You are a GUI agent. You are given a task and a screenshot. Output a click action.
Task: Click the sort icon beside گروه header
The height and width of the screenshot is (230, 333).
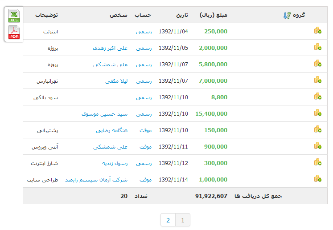tap(287, 16)
